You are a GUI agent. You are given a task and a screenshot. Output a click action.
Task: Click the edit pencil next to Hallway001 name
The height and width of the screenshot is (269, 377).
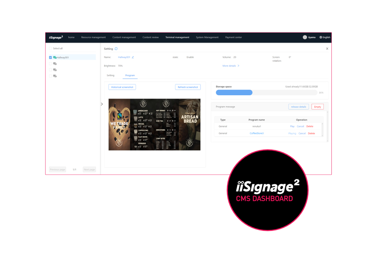tap(133, 57)
